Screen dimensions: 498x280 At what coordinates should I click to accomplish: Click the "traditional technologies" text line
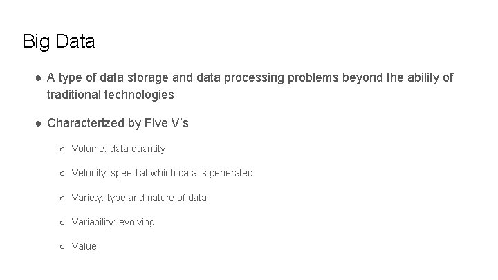[x=110, y=94]
